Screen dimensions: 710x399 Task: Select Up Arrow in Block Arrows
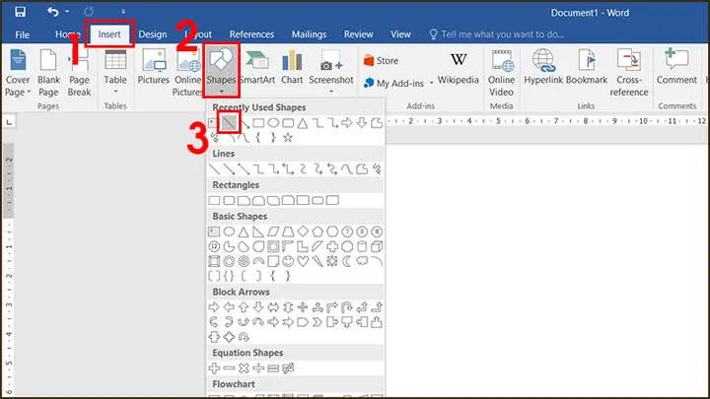[244, 307]
